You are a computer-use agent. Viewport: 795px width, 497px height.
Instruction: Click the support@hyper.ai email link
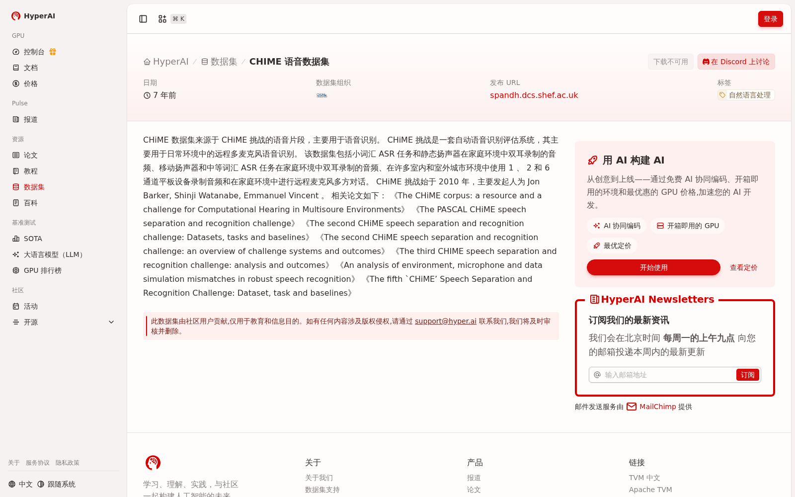click(446, 321)
